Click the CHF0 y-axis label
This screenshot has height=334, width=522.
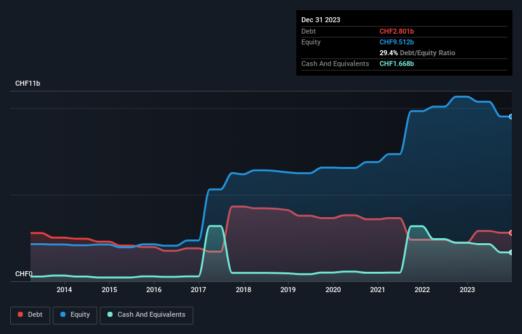(x=24, y=274)
